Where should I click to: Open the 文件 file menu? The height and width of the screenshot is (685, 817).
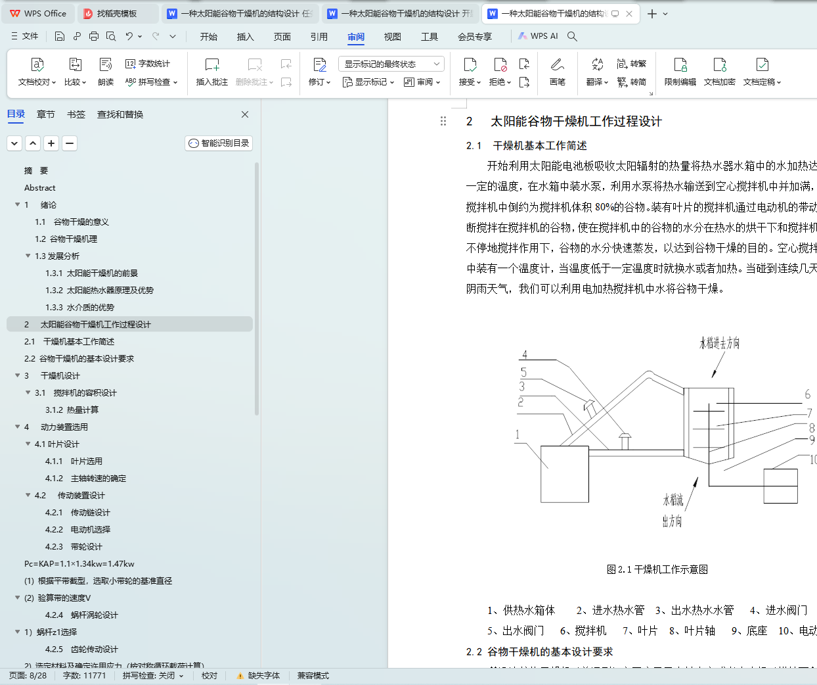coord(25,37)
